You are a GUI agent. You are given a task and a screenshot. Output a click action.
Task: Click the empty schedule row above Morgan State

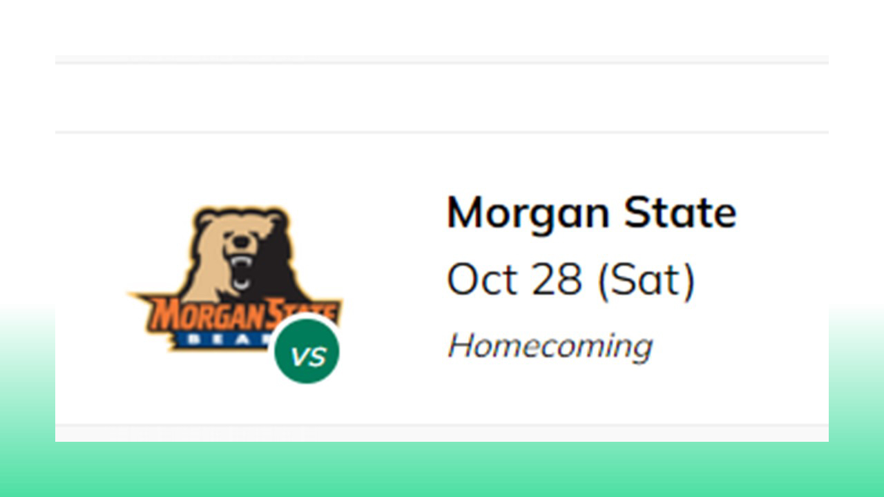[442, 97]
